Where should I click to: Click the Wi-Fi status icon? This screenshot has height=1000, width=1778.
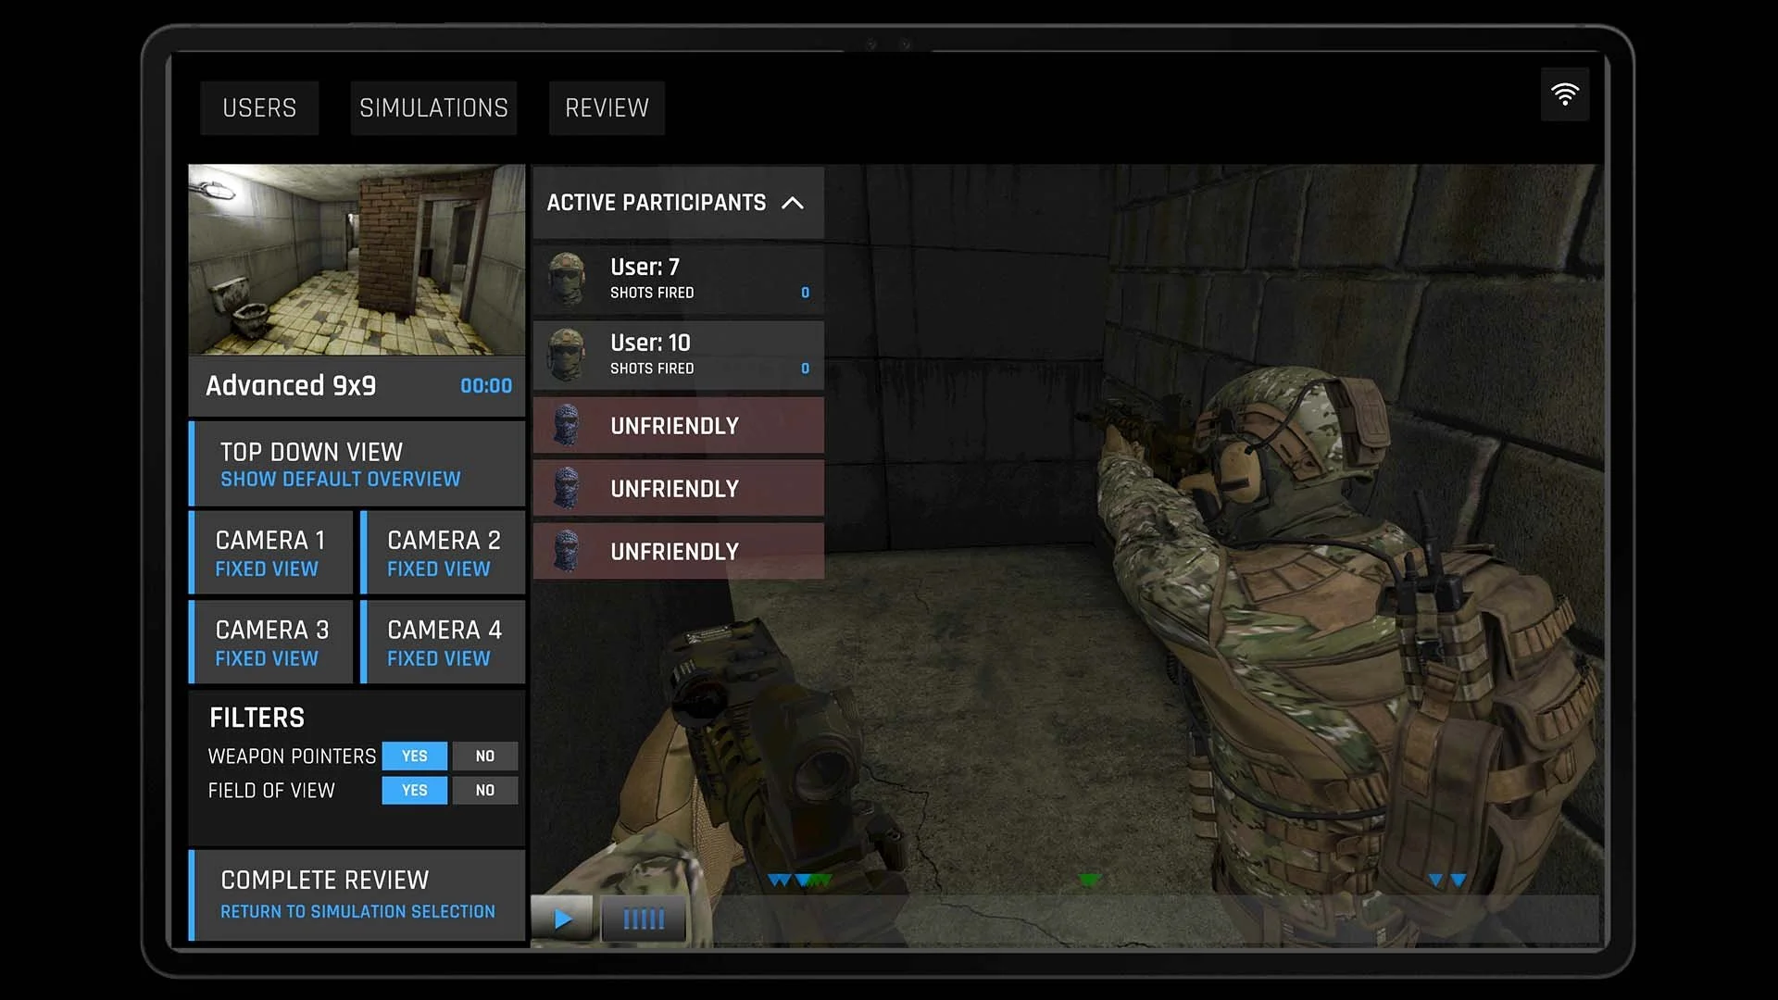(x=1565, y=94)
